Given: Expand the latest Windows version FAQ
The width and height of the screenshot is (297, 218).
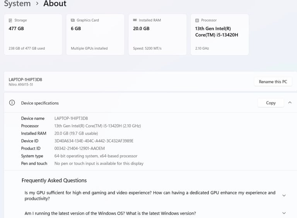Looking at the screenshot, I should (x=284, y=213).
